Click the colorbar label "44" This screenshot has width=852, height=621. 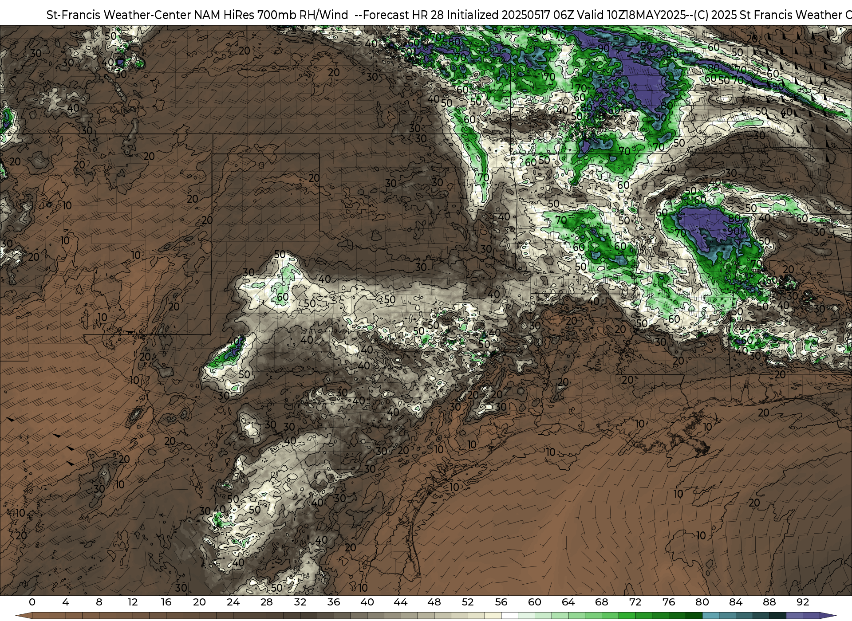point(401,602)
